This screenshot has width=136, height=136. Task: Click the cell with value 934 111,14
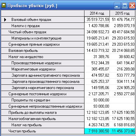pos(122,82)
